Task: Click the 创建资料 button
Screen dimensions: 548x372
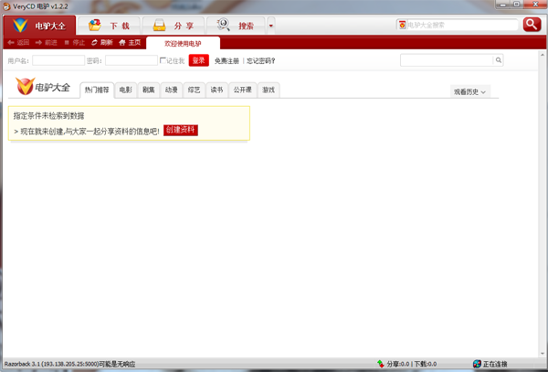Action: 180,131
